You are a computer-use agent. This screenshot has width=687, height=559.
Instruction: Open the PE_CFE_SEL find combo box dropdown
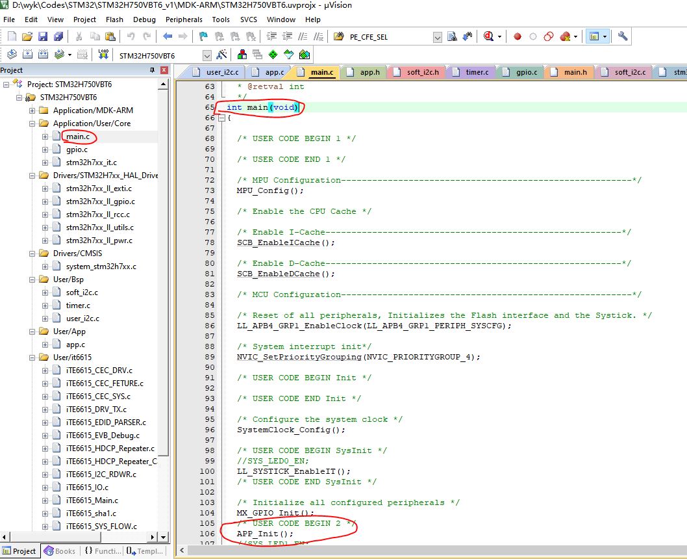point(437,37)
